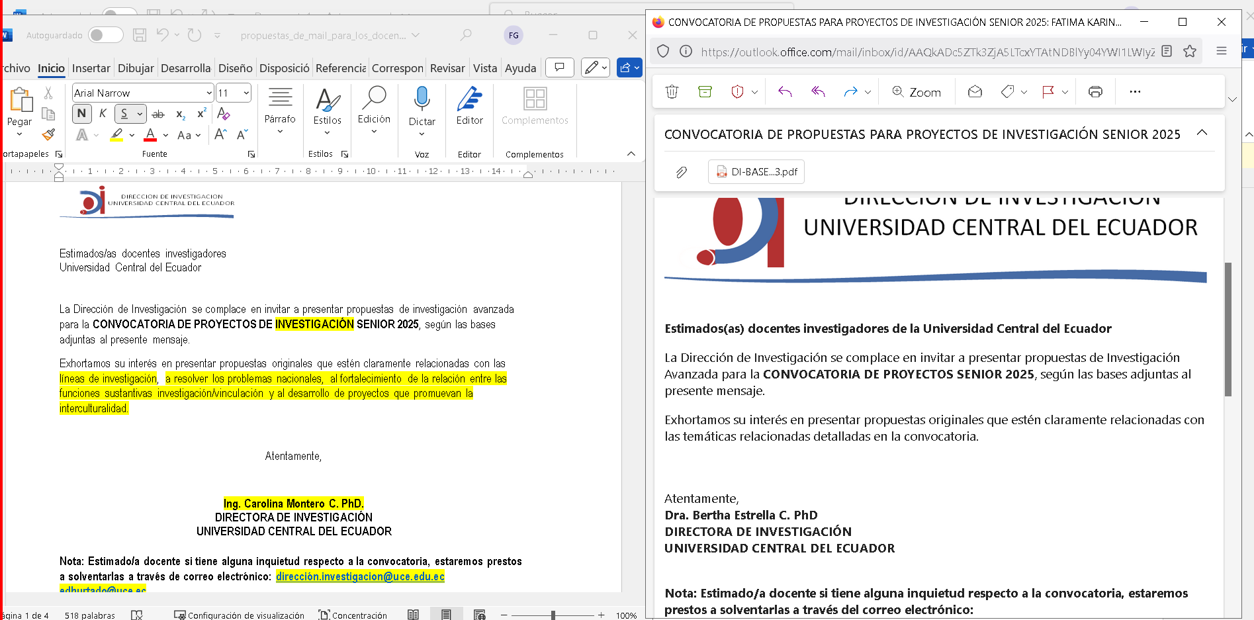Mark email as read/unread envelope icon
Viewport: 1254px width, 620px height.
point(975,91)
